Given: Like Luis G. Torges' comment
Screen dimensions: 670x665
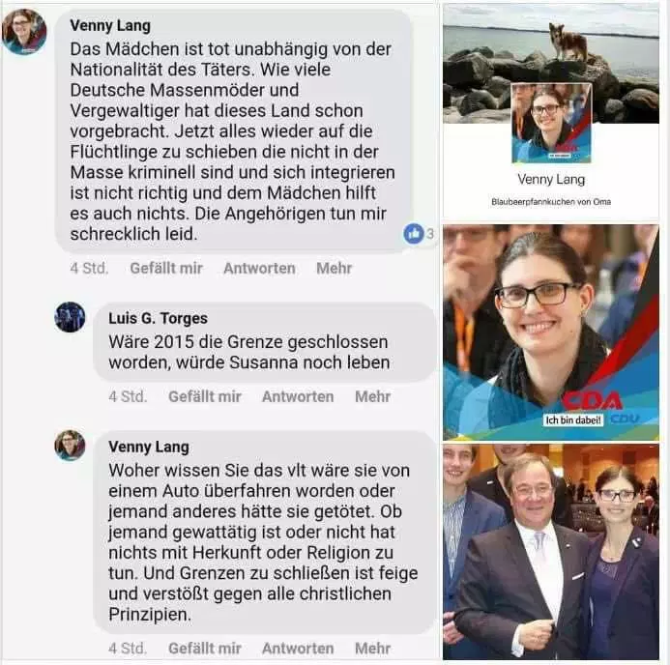Looking at the screenshot, I should [x=205, y=396].
